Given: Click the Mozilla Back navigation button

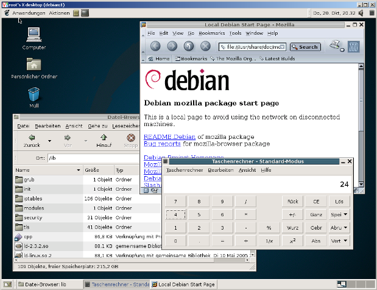Looking at the screenshot, I should [155, 46].
